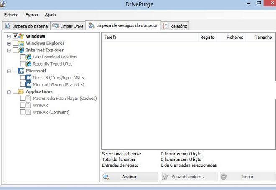Click the Limpeza do sistema tab icon
Viewport: 276px width, 190px height.
8,26
